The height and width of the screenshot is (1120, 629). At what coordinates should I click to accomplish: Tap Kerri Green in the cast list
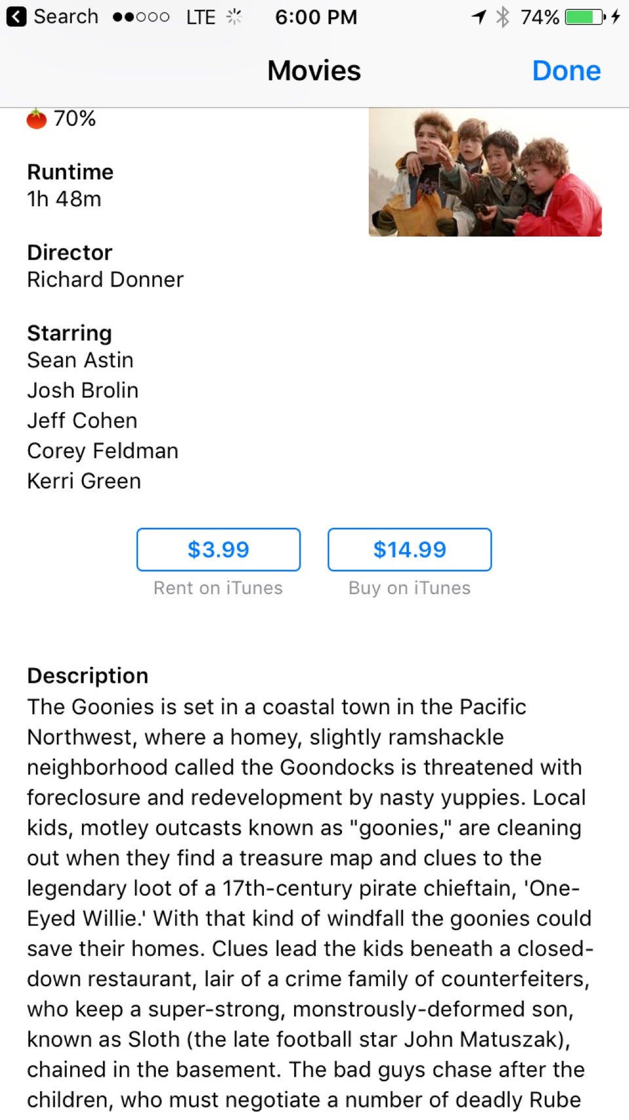point(84,481)
